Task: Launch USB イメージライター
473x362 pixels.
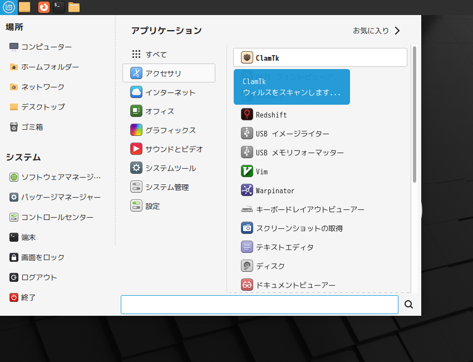Action: point(320,134)
